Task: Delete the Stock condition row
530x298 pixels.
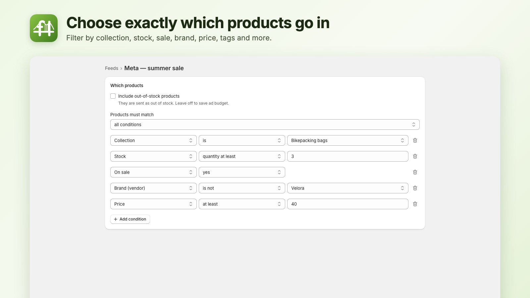Action: coord(415,156)
